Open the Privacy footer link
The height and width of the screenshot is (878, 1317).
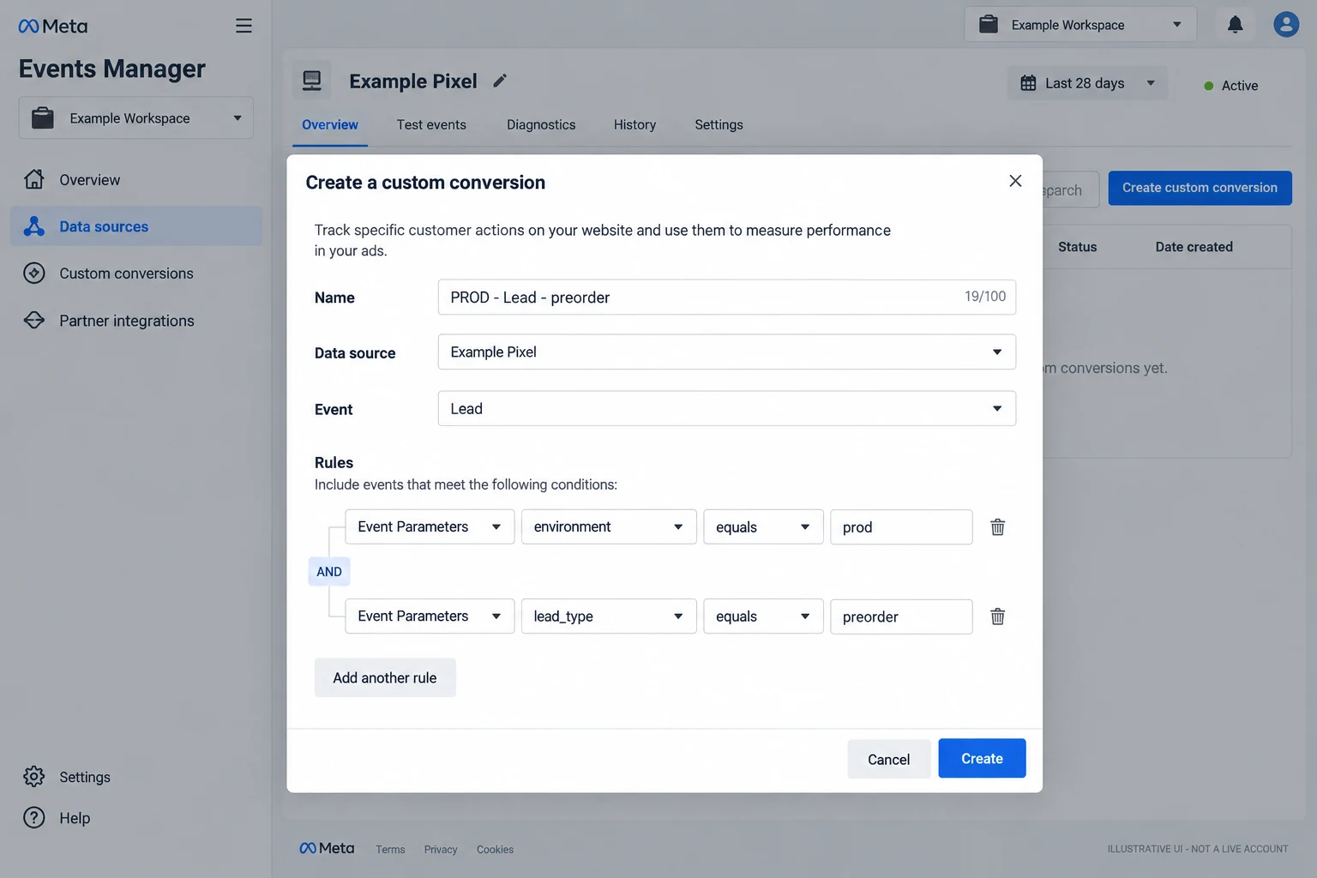[x=441, y=850]
